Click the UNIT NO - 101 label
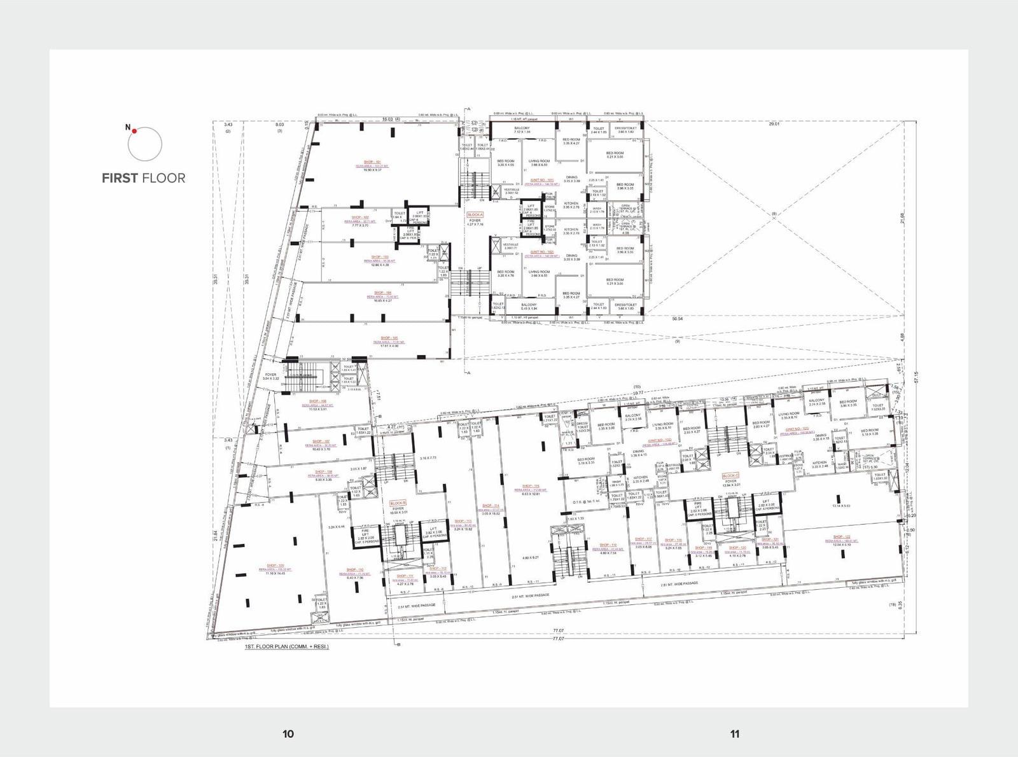The image size is (1018, 757). [541, 181]
